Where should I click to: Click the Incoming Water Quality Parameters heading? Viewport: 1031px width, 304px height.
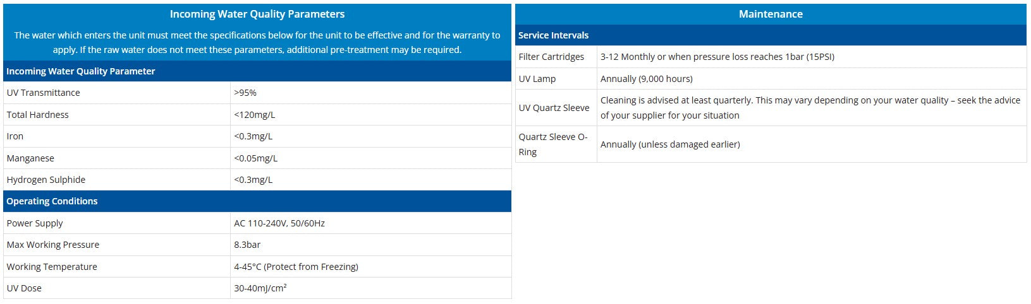click(257, 14)
